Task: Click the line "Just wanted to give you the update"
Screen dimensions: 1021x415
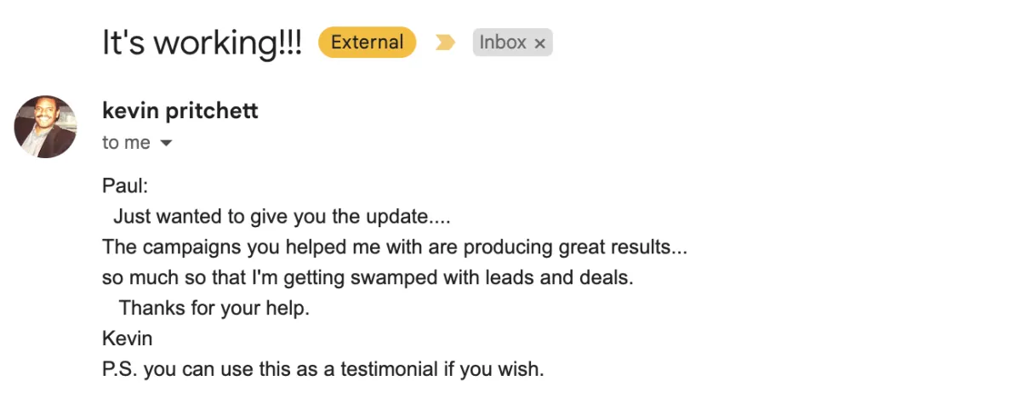Action: point(282,217)
